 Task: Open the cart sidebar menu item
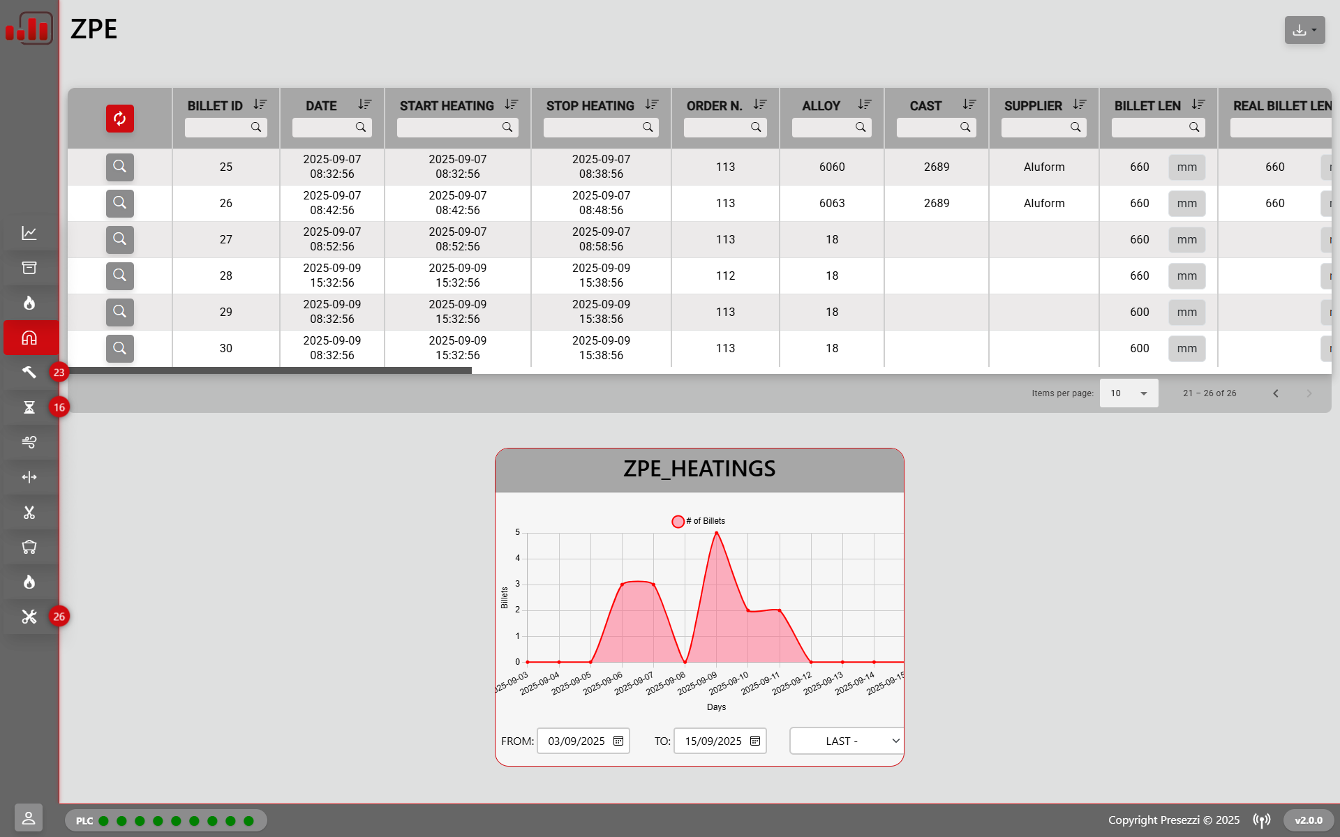[29, 548]
